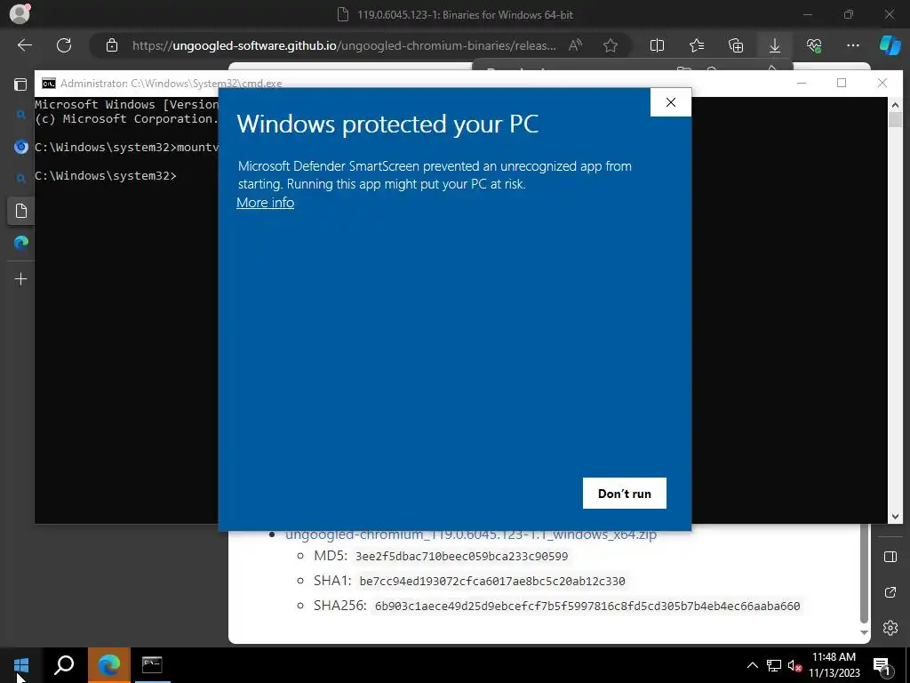Screen dimensions: 910x683
Task: Click the address bar URL field
Action: (344, 45)
